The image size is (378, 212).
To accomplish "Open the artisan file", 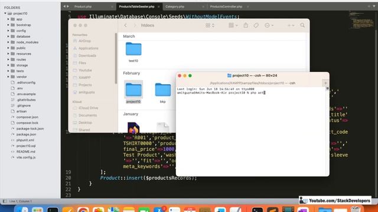I will coord(21,111).
